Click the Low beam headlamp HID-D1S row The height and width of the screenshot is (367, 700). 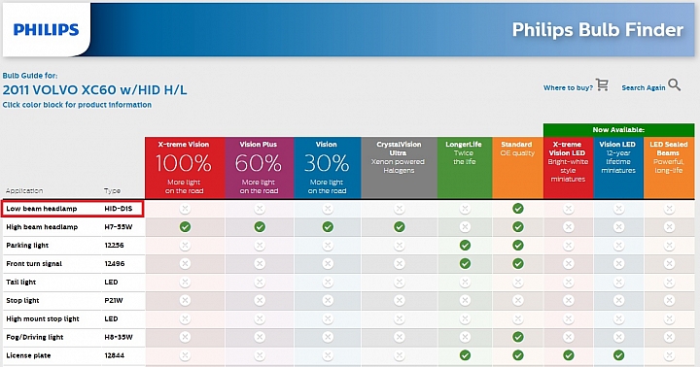click(73, 209)
